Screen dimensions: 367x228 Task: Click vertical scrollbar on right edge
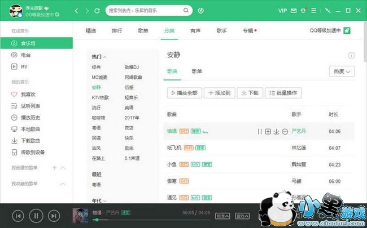365,42
